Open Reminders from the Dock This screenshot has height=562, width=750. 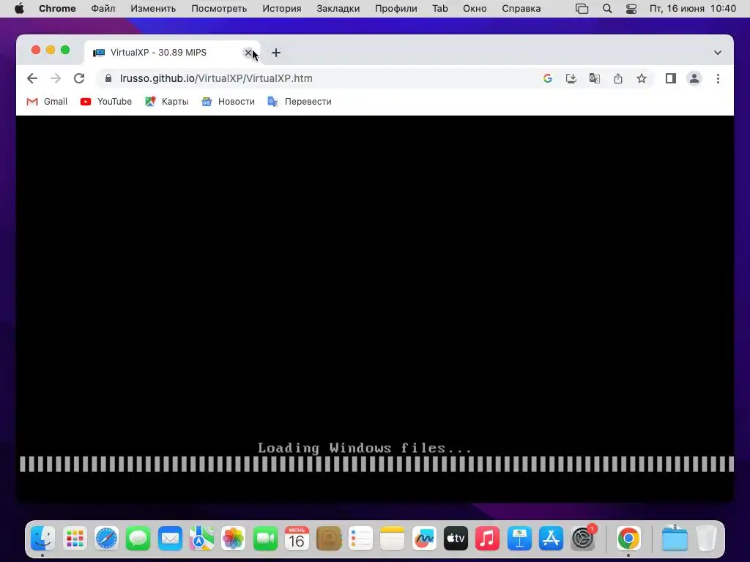click(x=360, y=539)
